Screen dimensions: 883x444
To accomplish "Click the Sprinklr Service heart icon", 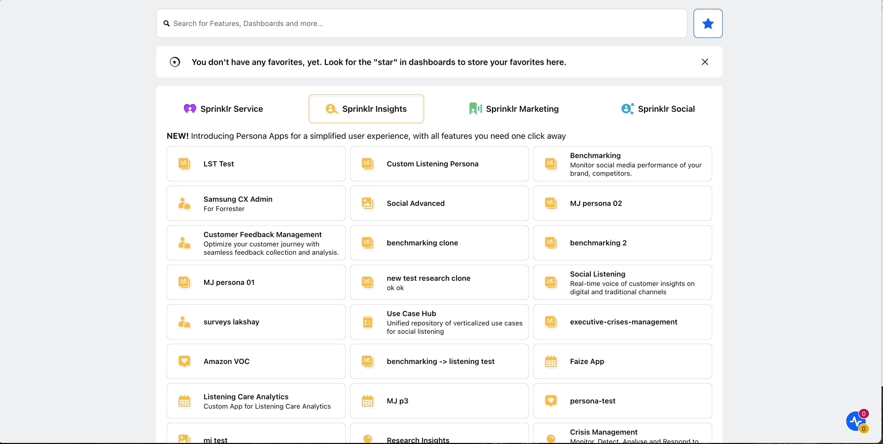I will (190, 109).
